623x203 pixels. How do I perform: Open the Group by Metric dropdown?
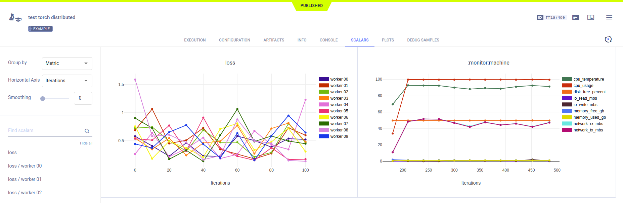(67, 63)
